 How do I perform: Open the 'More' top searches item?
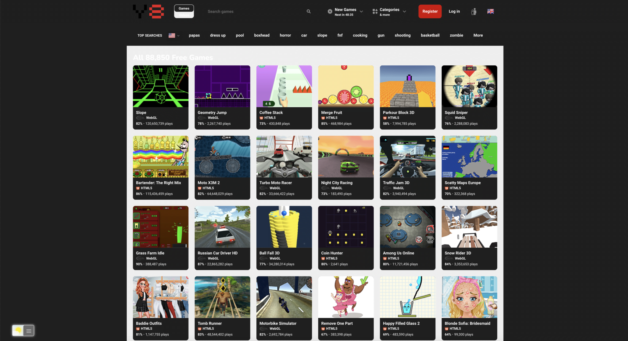pyautogui.click(x=478, y=35)
